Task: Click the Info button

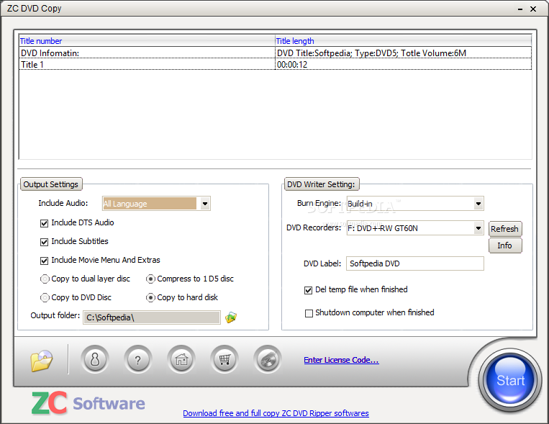Action: tap(504, 245)
